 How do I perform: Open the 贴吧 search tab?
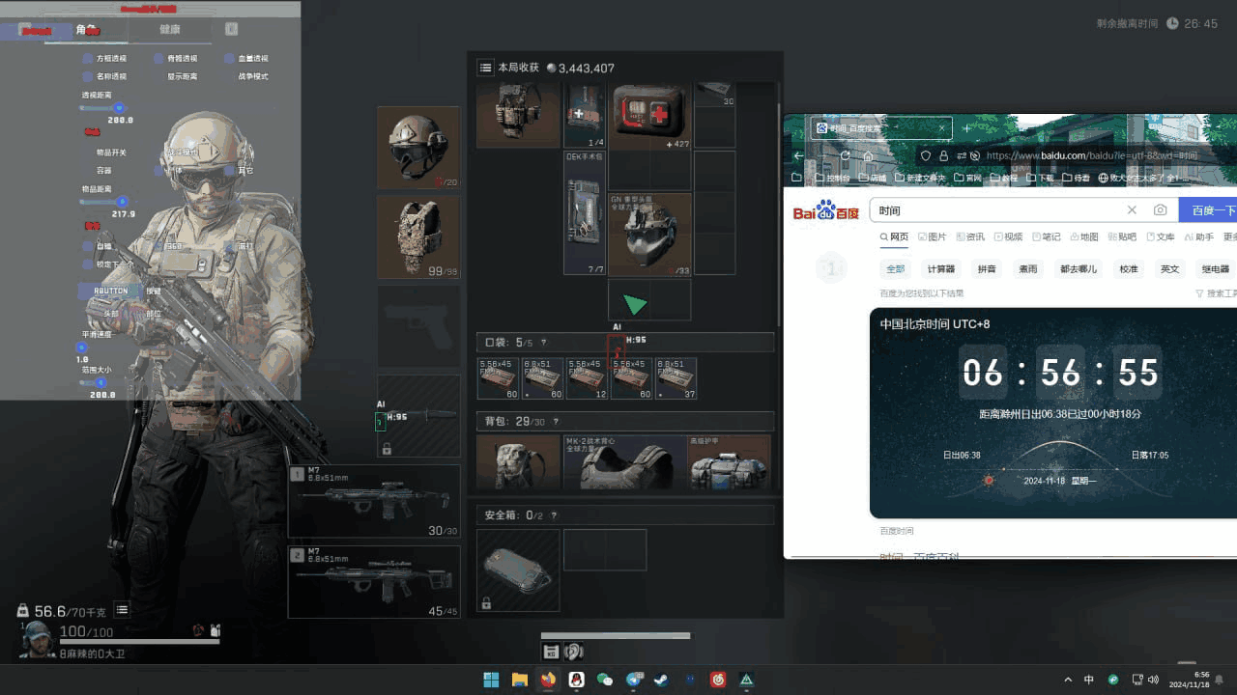coord(1122,236)
